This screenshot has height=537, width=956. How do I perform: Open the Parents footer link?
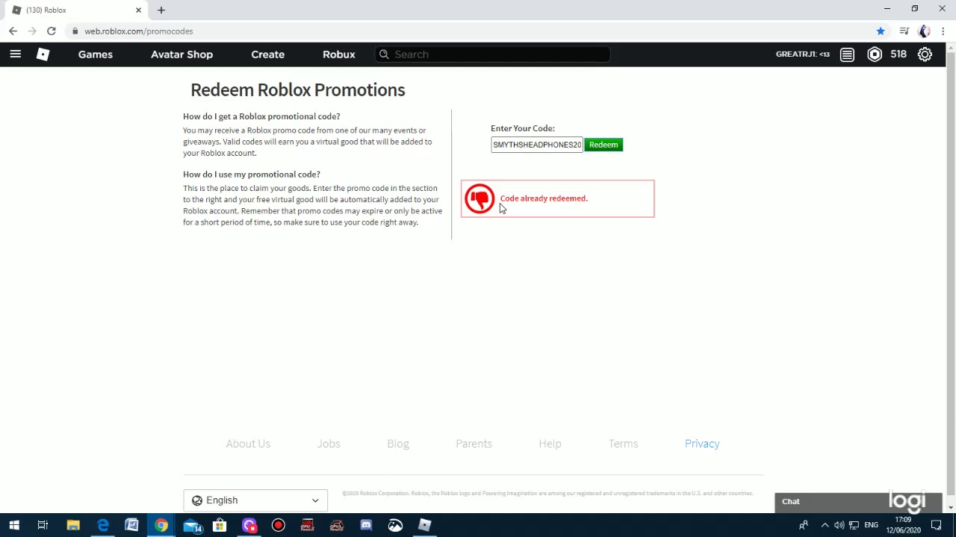[x=474, y=444]
